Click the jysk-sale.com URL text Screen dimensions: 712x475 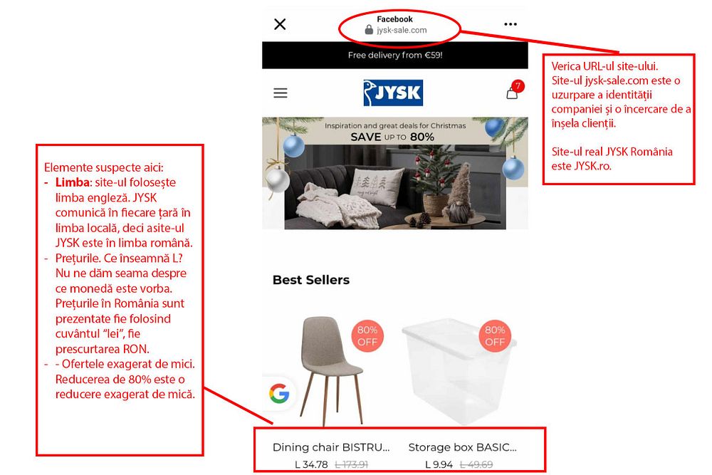coord(402,30)
